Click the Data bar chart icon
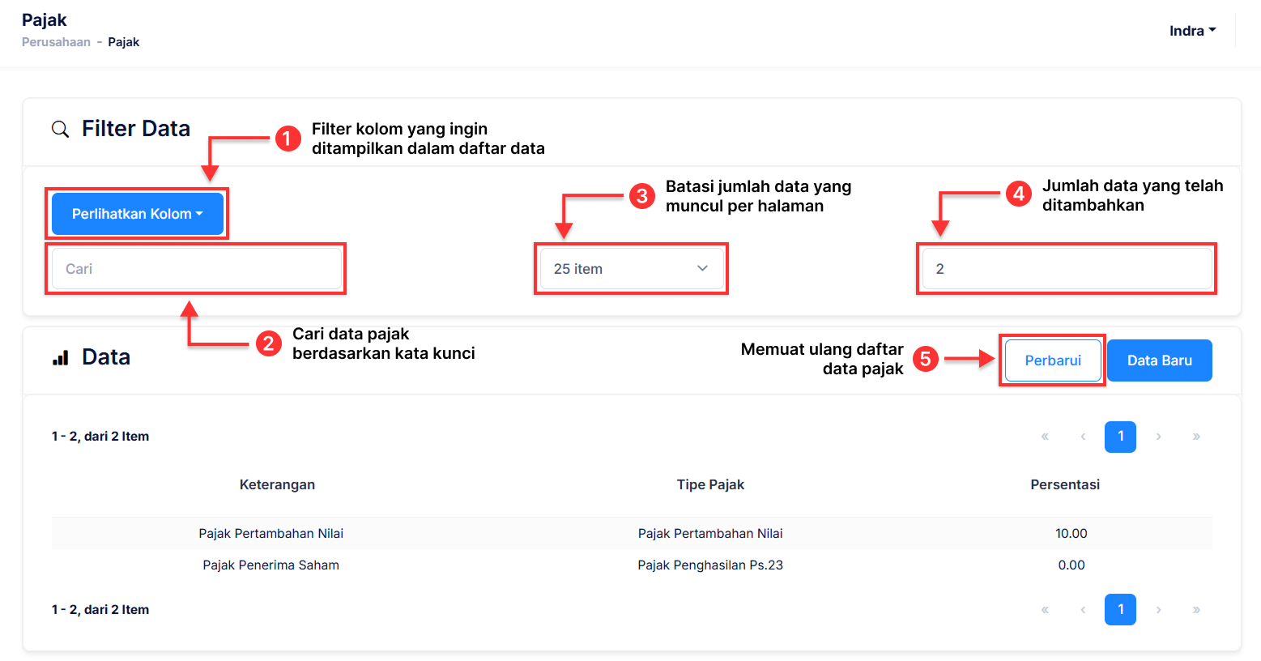This screenshot has height=661, width=1261. pyautogui.click(x=61, y=358)
